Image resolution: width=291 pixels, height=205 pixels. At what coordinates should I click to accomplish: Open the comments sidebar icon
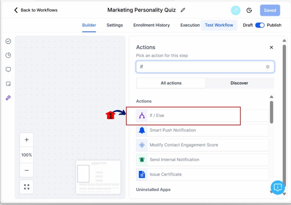click(x=8, y=69)
